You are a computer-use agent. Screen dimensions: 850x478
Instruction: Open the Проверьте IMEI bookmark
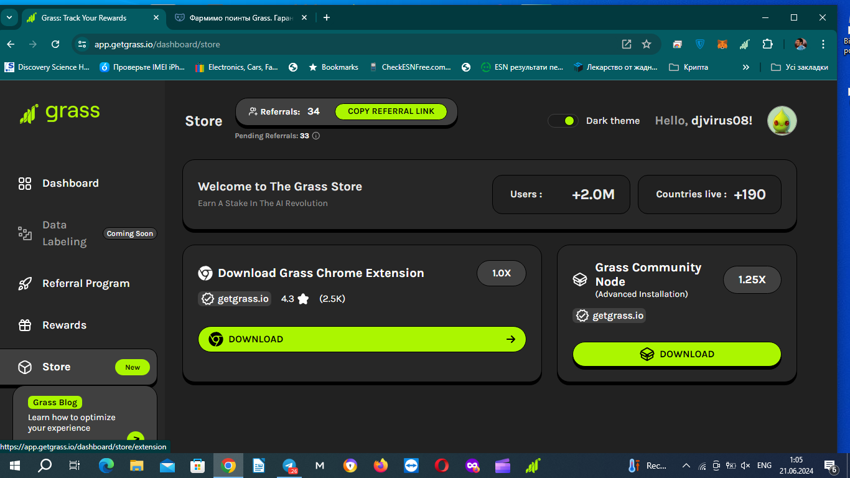point(142,67)
